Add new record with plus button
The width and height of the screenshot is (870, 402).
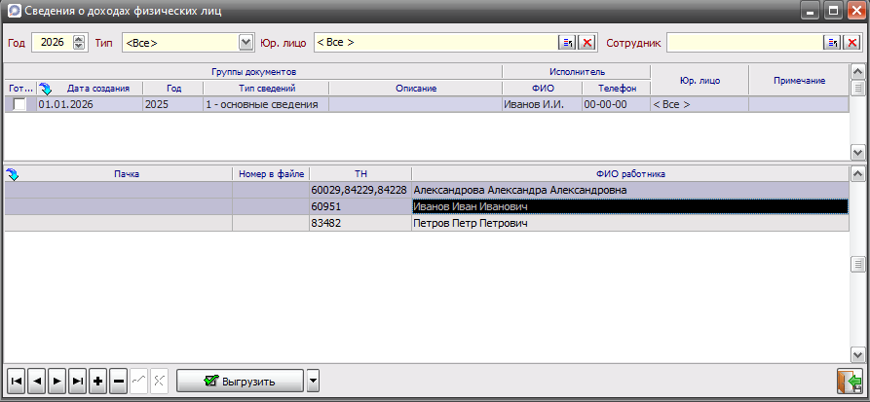pyautogui.click(x=97, y=382)
